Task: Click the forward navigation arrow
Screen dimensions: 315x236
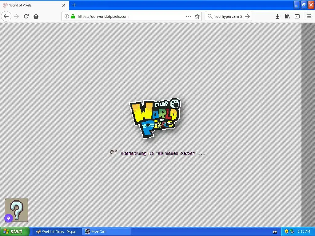Action: (17, 16)
